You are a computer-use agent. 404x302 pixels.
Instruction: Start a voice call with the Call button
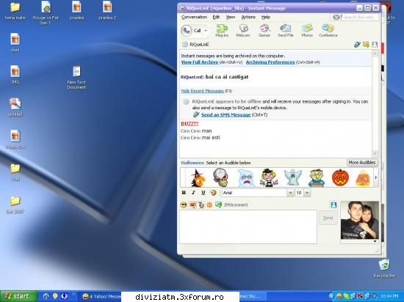click(x=191, y=31)
